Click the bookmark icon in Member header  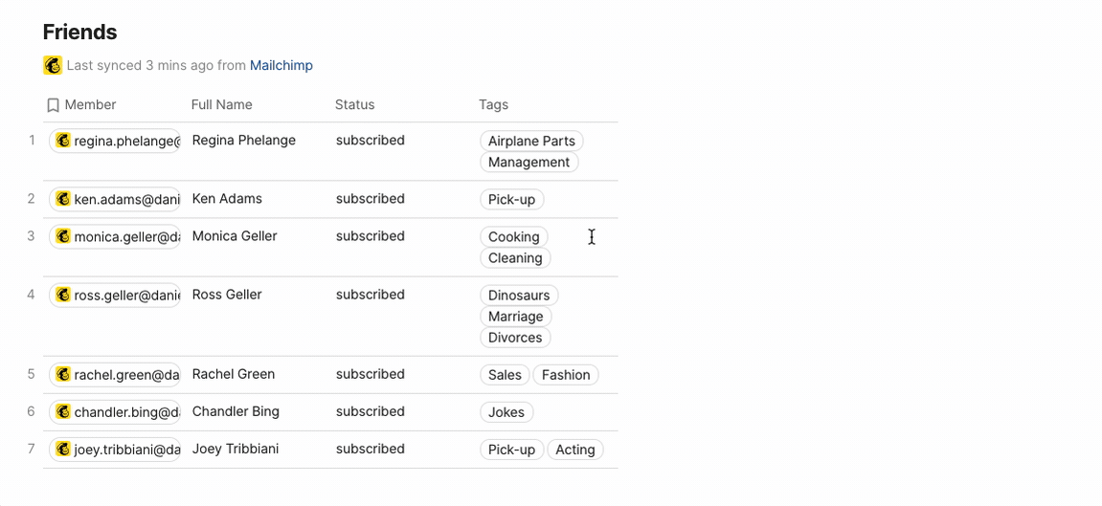point(54,105)
